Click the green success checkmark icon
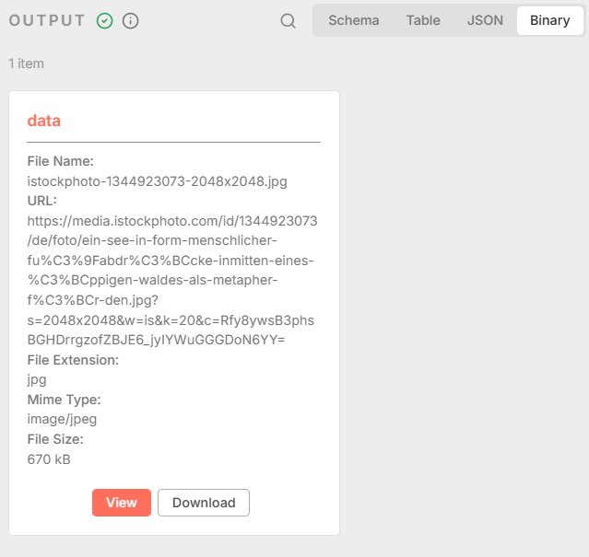This screenshot has width=589, height=557. coord(105,20)
